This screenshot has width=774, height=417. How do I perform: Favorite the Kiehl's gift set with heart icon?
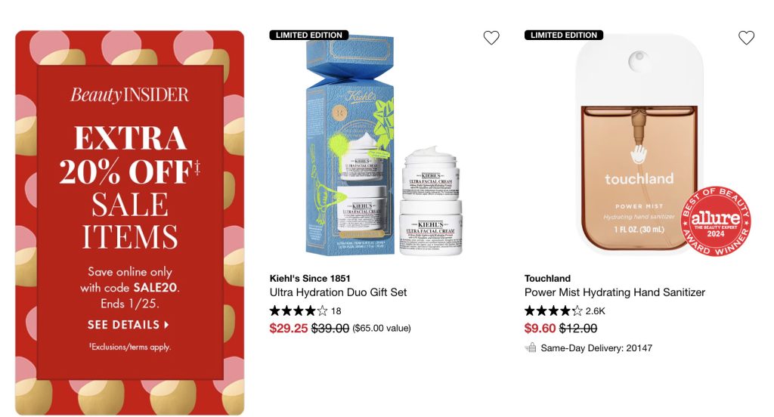[x=491, y=38]
